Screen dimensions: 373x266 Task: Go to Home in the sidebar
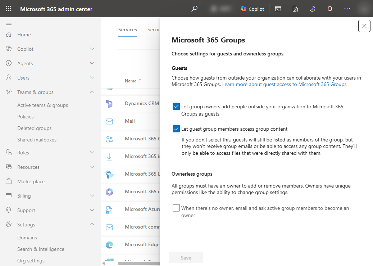24,35
